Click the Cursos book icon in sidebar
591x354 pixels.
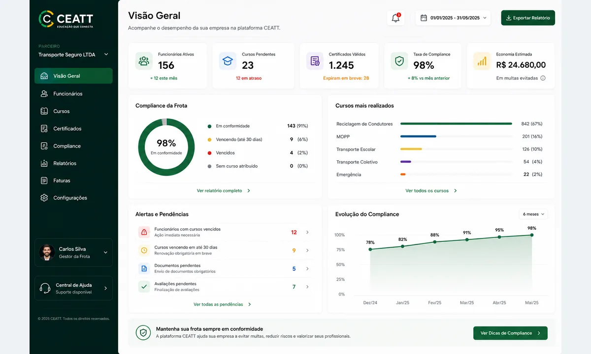click(44, 111)
